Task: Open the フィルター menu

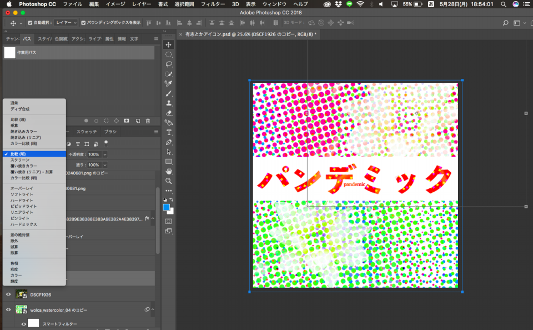Action: point(213,4)
